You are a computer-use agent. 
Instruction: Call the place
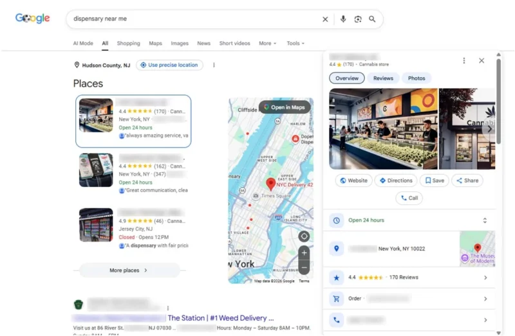[x=409, y=198]
